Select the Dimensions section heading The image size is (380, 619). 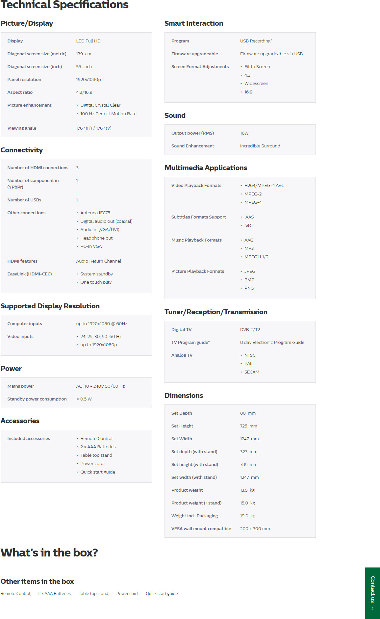(184, 396)
